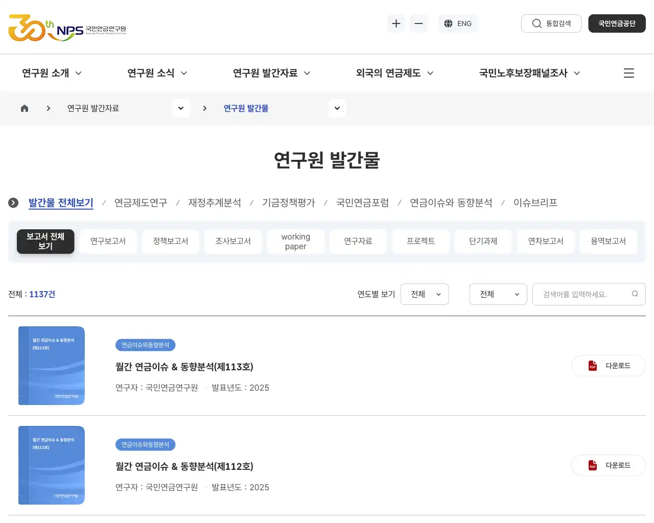
Task: Open 제113호 report cover thumbnail
Action: pos(52,366)
